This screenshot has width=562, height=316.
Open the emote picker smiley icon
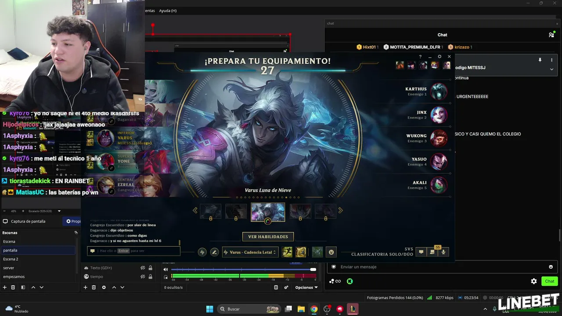coord(331,252)
